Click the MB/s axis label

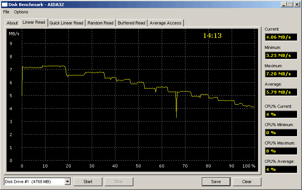point(14,34)
